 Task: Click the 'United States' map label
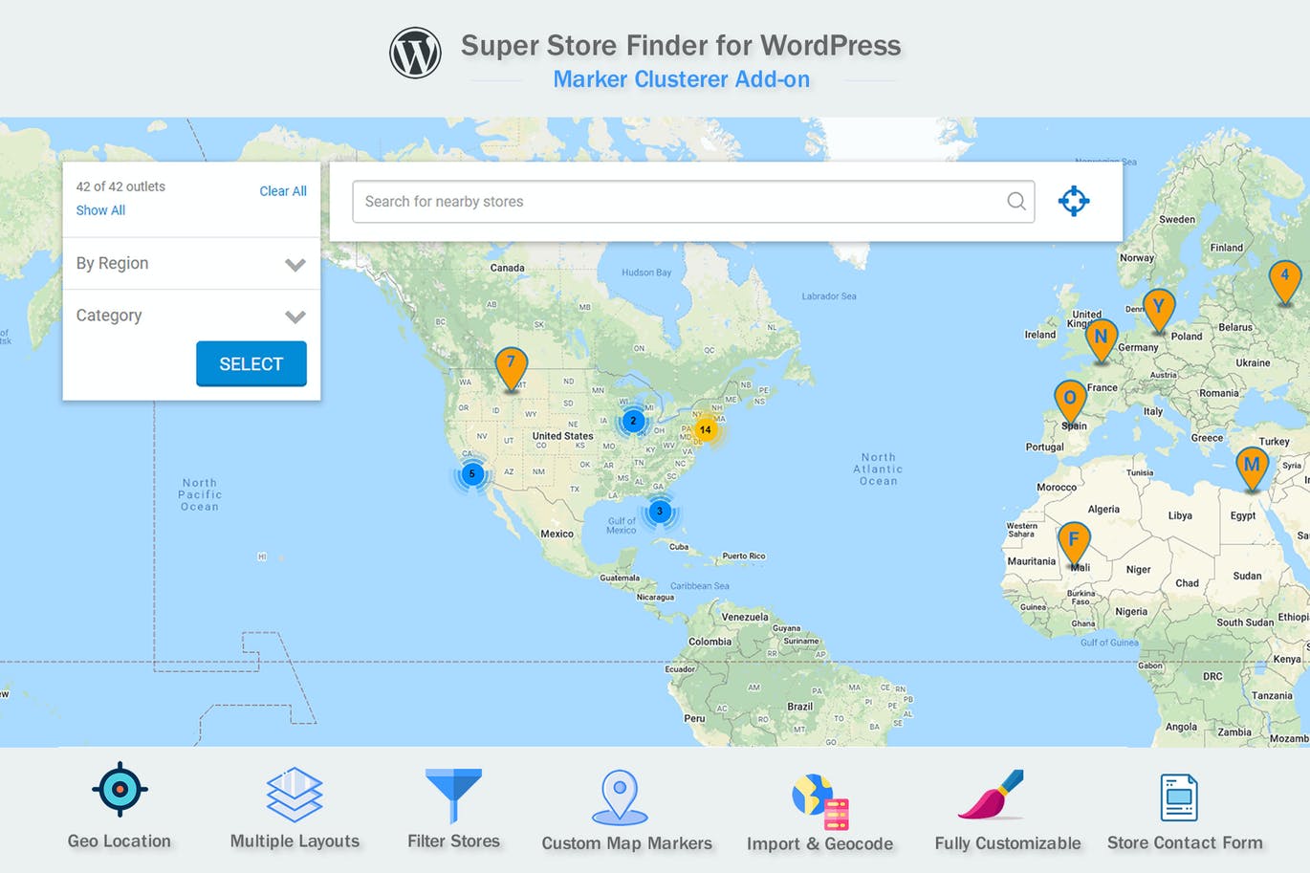point(562,436)
